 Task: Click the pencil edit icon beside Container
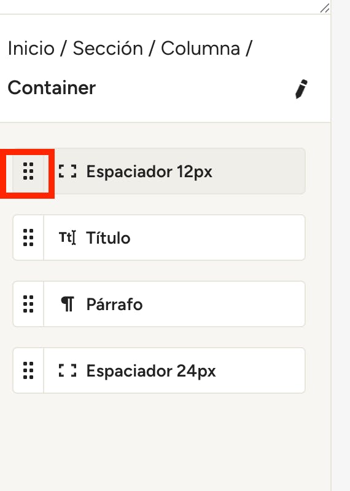[301, 89]
